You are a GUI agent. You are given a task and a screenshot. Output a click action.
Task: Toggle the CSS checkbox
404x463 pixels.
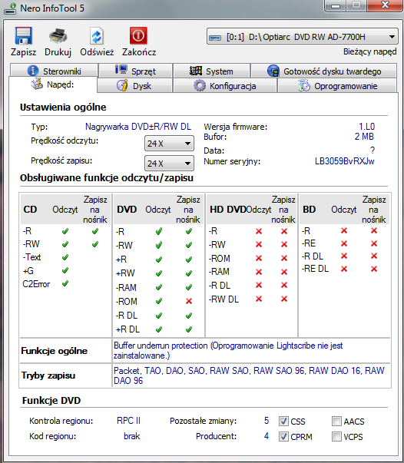283,421
